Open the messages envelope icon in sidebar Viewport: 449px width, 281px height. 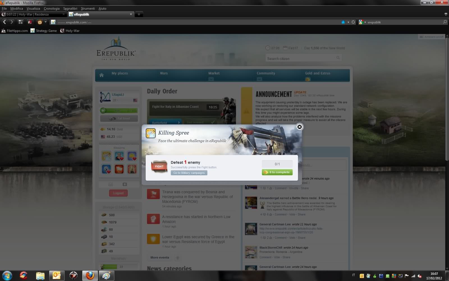111,184
